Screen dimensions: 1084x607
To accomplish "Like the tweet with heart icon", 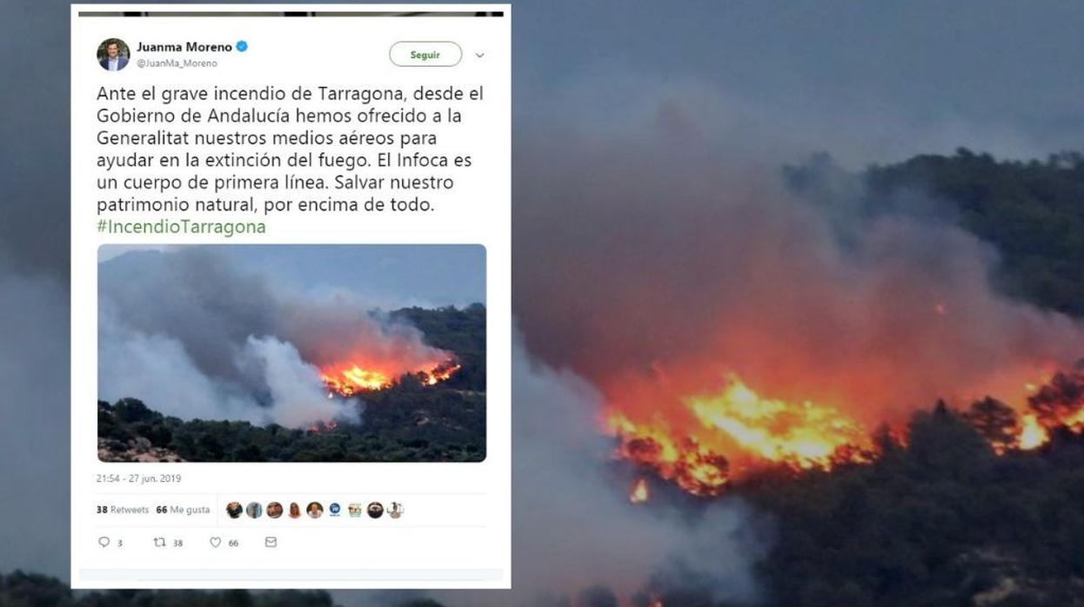I will click(216, 542).
